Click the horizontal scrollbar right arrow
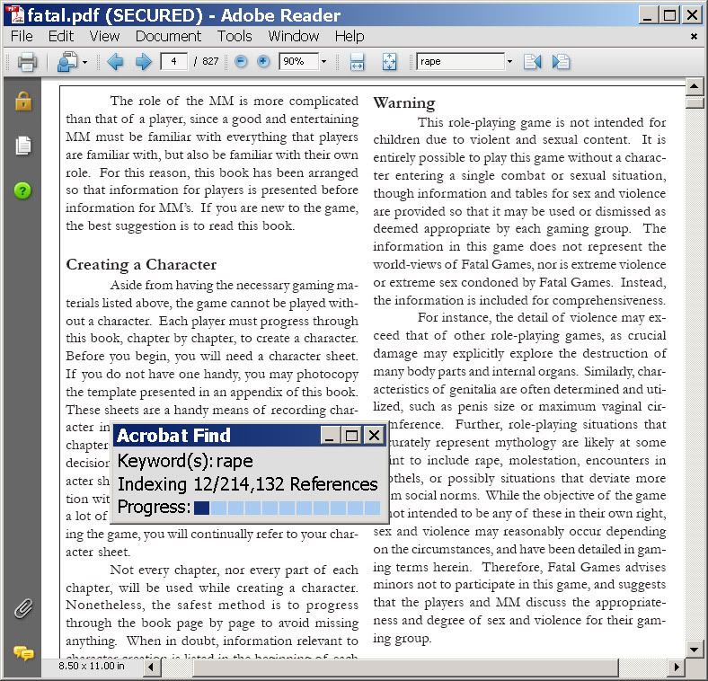Viewport: 708px width, 681px height. click(x=677, y=667)
